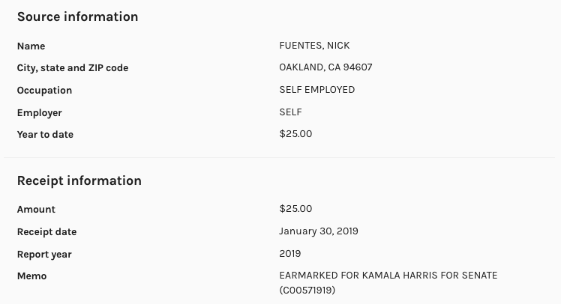Select the OAKLAND, CA 94607 address value
The image size is (561, 304).
pyautogui.click(x=325, y=67)
